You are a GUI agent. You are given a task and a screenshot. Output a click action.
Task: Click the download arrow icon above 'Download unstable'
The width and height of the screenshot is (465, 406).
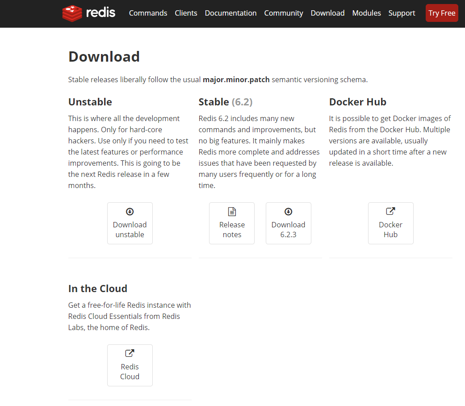[x=130, y=211]
